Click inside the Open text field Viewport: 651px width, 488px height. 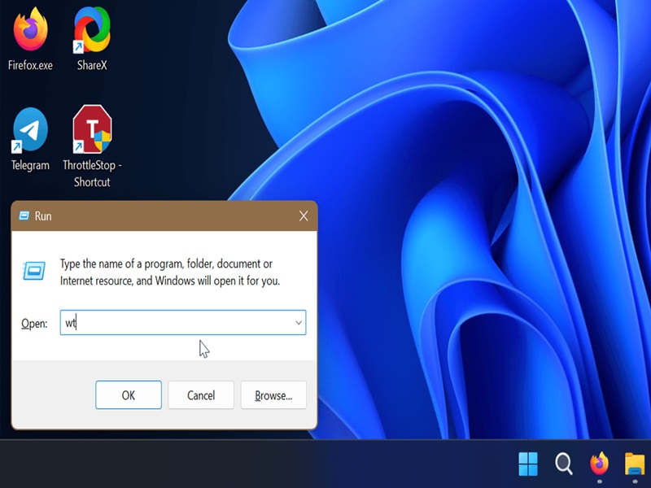pos(177,322)
